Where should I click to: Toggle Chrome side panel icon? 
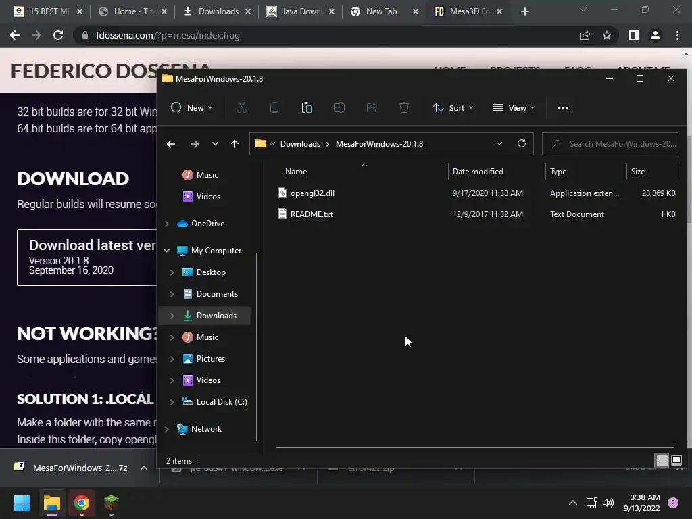point(634,35)
